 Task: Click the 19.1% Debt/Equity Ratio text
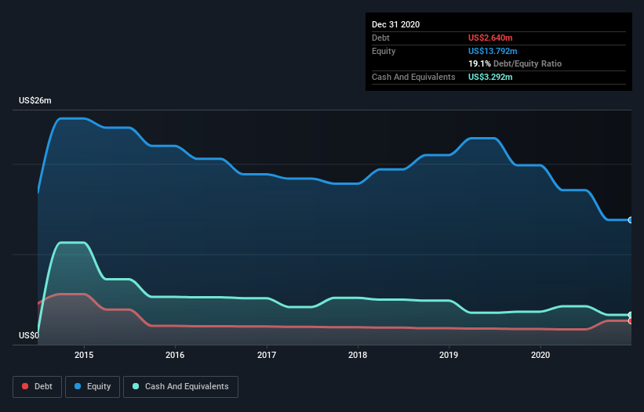tap(515, 63)
